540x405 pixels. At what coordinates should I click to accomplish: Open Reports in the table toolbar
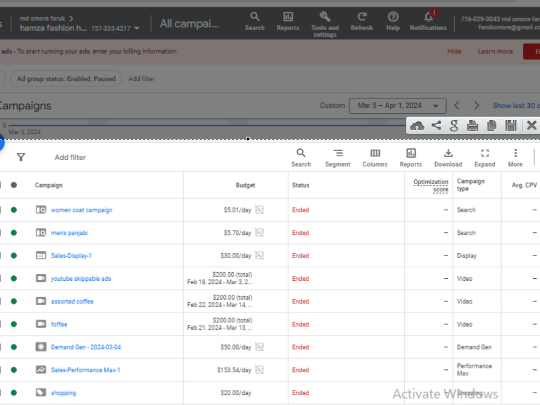[x=410, y=158]
